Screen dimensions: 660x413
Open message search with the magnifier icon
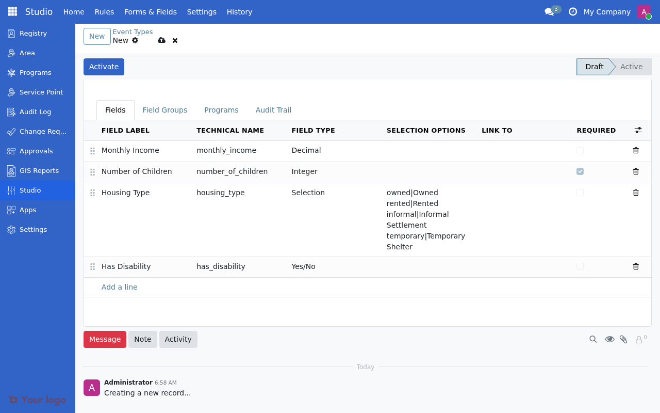(593, 339)
